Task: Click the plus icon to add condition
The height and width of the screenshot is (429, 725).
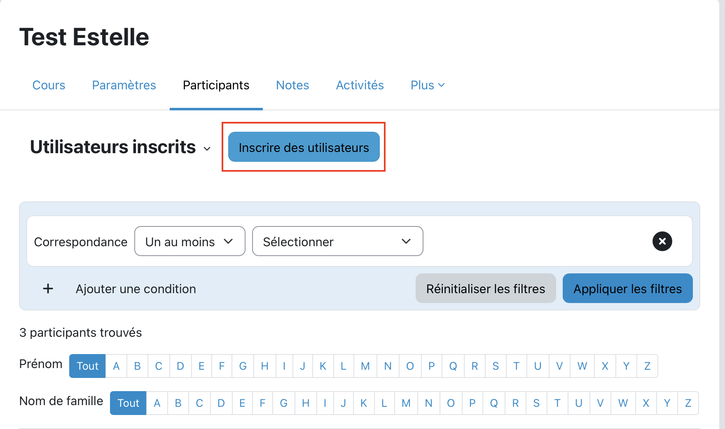Action: 48,289
